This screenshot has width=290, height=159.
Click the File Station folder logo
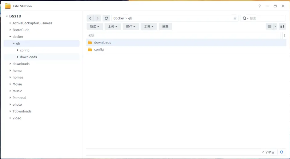point(8,6)
